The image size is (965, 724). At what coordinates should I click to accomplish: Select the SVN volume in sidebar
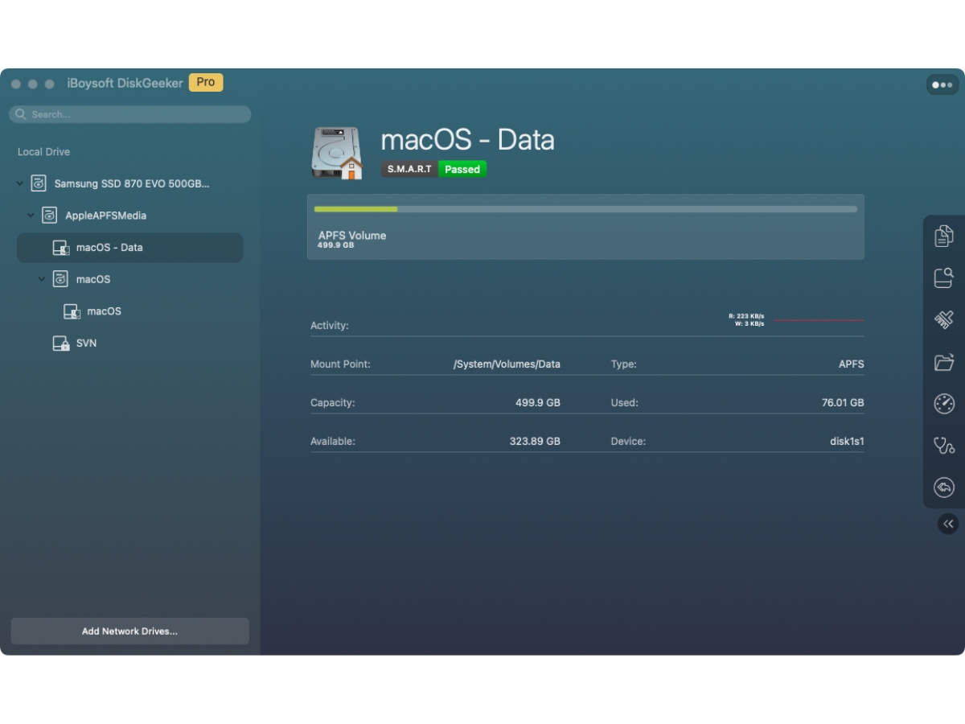pyautogui.click(x=86, y=343)
